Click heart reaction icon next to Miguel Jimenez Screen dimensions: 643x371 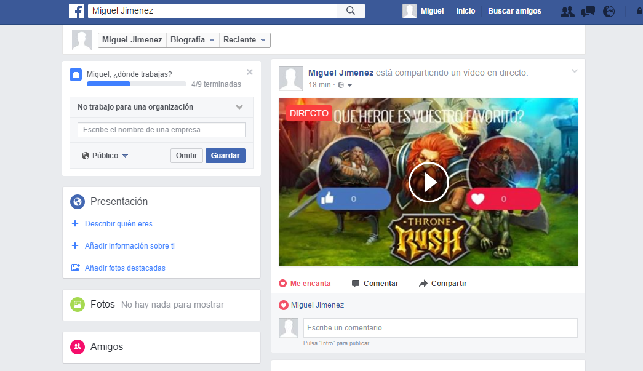click(x=284, y=305)
